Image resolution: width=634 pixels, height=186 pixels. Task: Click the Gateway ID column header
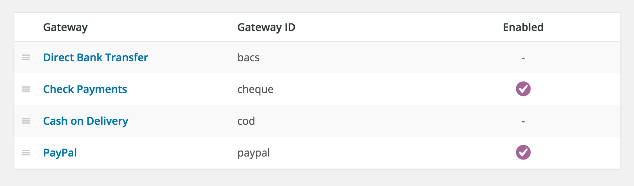[x=266, y=27]
